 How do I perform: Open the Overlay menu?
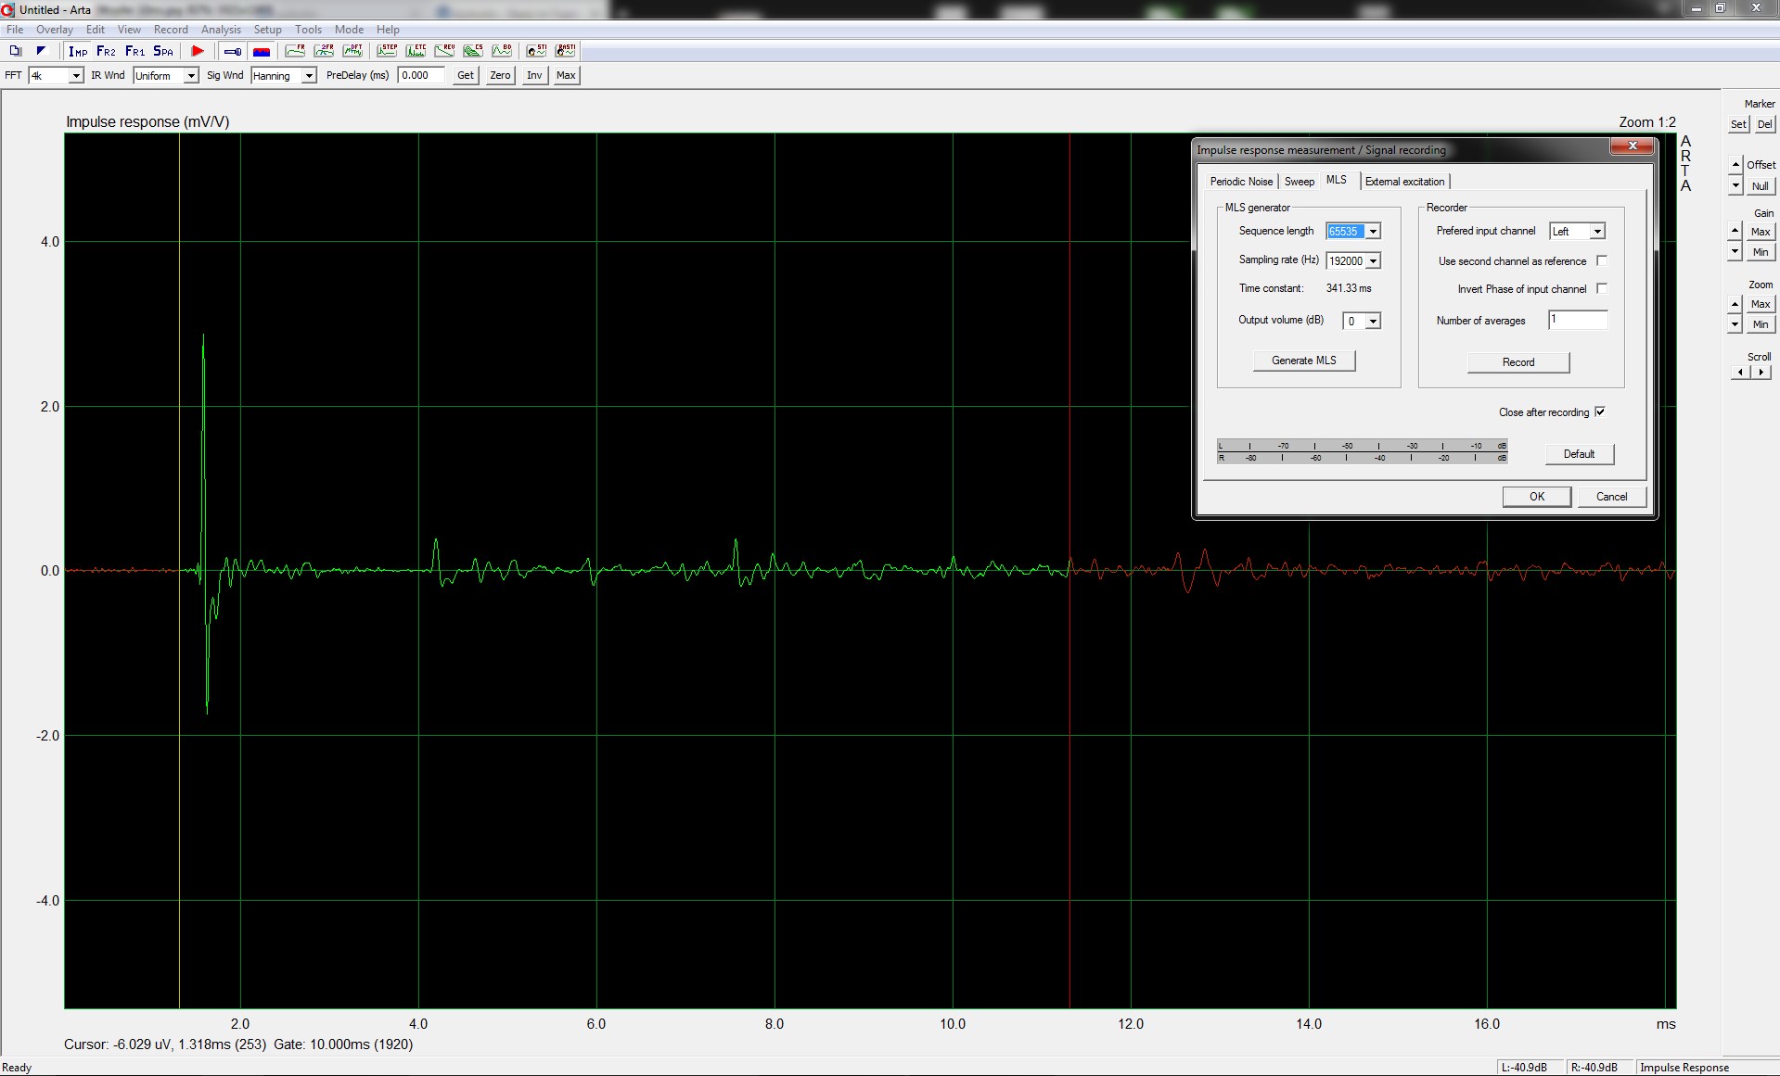(55, 30)
